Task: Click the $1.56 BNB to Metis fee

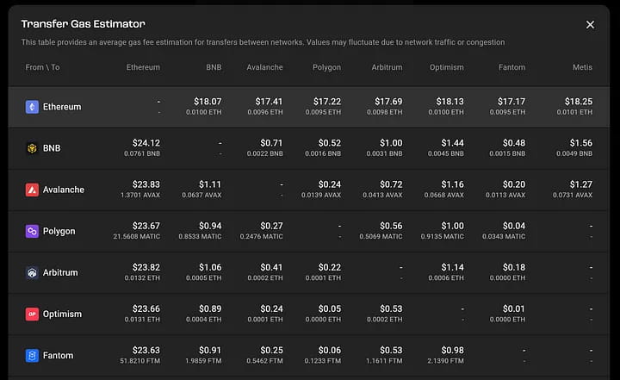Action: click(x=581, y=143)
